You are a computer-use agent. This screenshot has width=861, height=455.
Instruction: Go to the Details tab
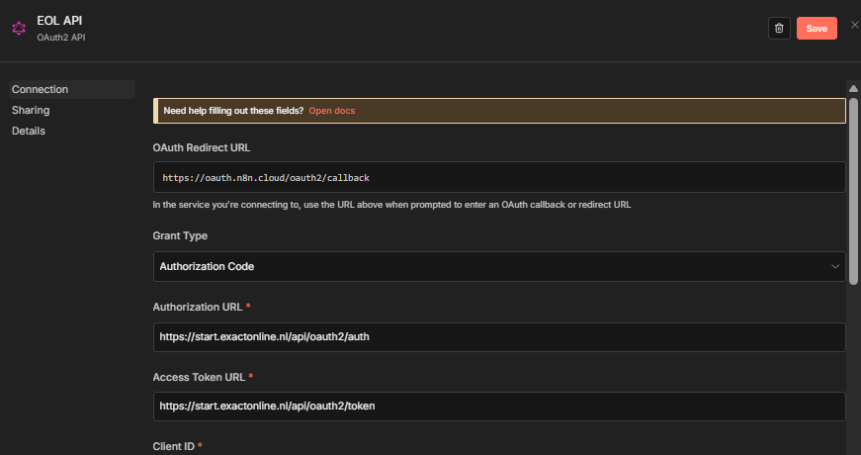[x=29, y=132]
